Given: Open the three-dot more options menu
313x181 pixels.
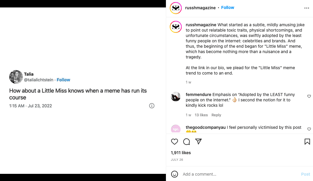Looking at the screenshot, I should (307, 8).
